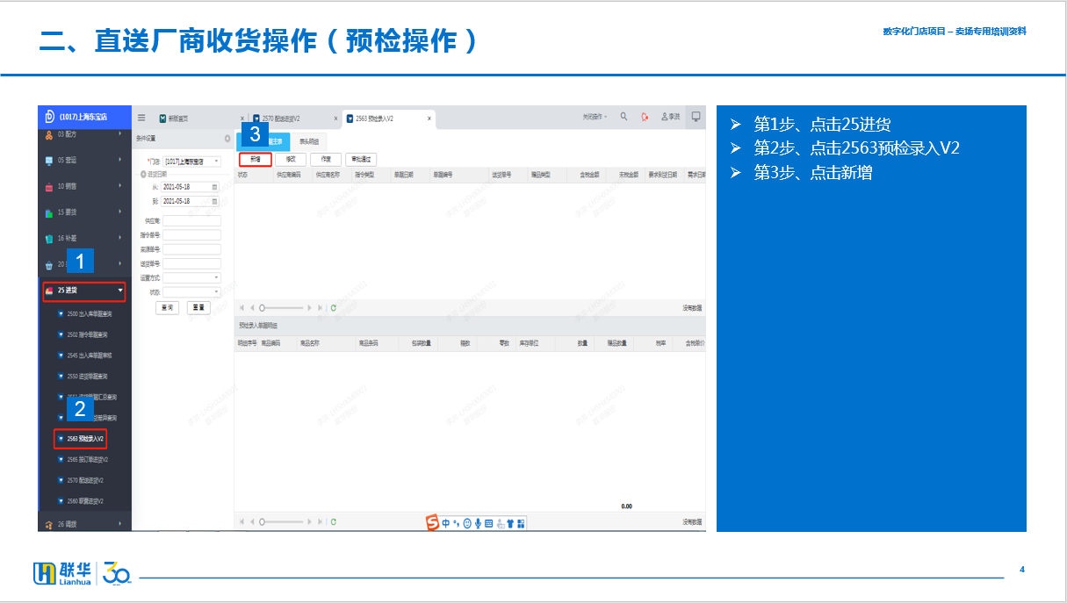Image resolution: width=1067 pixels, height=603 pixels.
Task: Open 2570 配送进货V2 in the sidebar
Action: pyautogui.click(x=81, y=480)
